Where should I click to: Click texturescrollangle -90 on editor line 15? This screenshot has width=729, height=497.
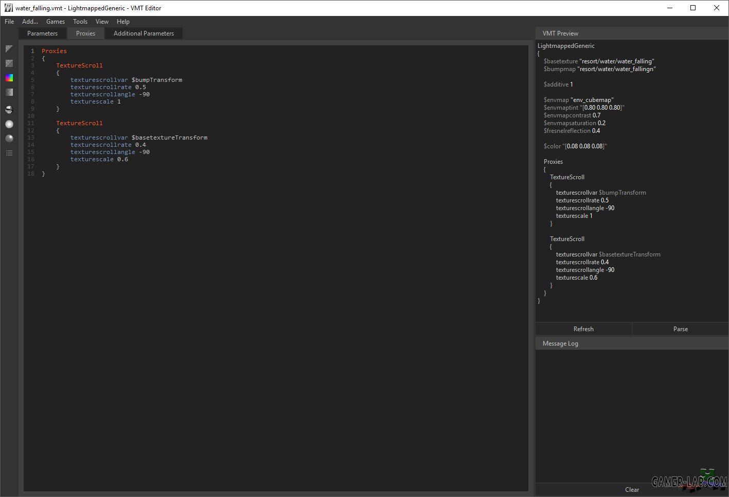pyautogui.click(x=110, y=152)
